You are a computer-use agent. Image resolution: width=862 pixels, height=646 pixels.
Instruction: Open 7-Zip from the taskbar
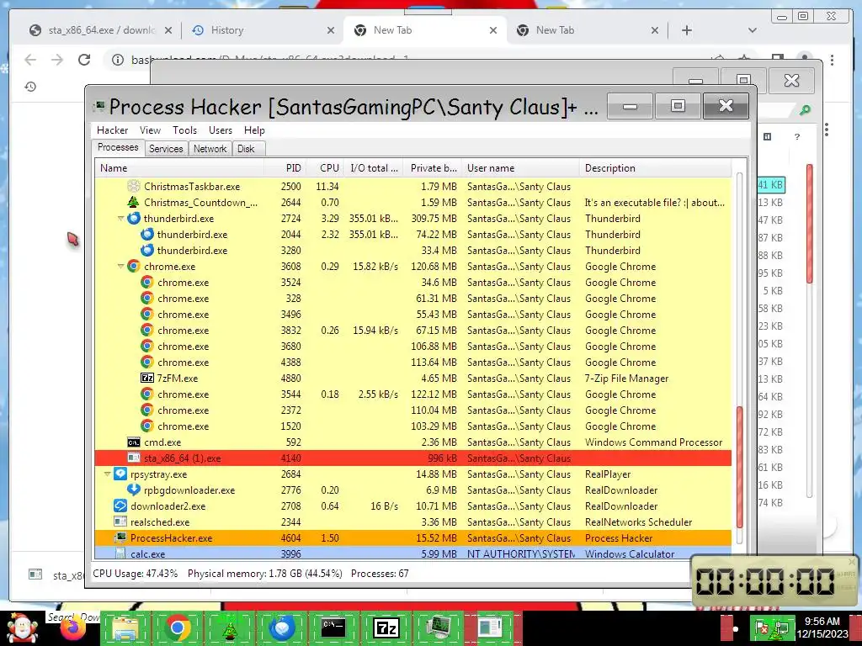pos(386,627)
